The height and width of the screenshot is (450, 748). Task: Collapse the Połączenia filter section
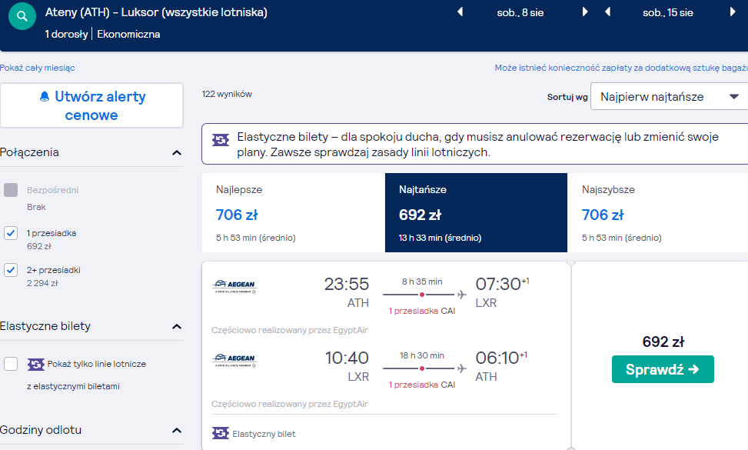[177, 153]
